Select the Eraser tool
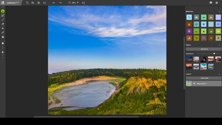Image resolution: width=222 pixels, height=125 pixels. click(3, 24)
